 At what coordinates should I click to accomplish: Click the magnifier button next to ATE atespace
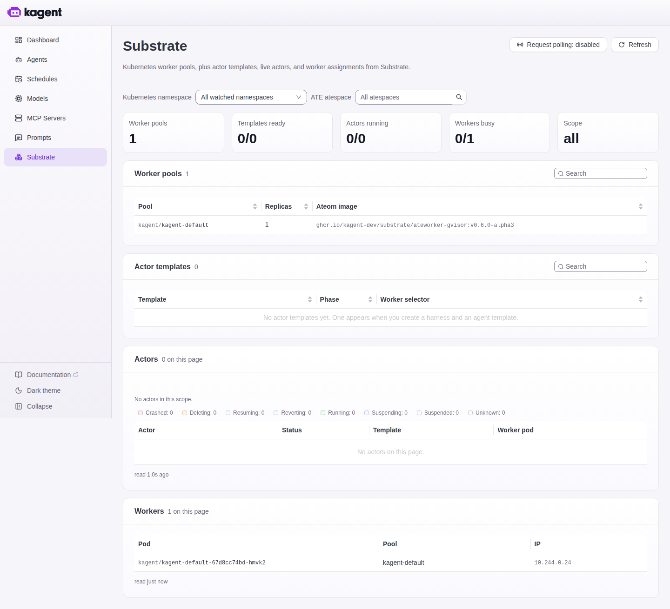click(x=459, y=97)
